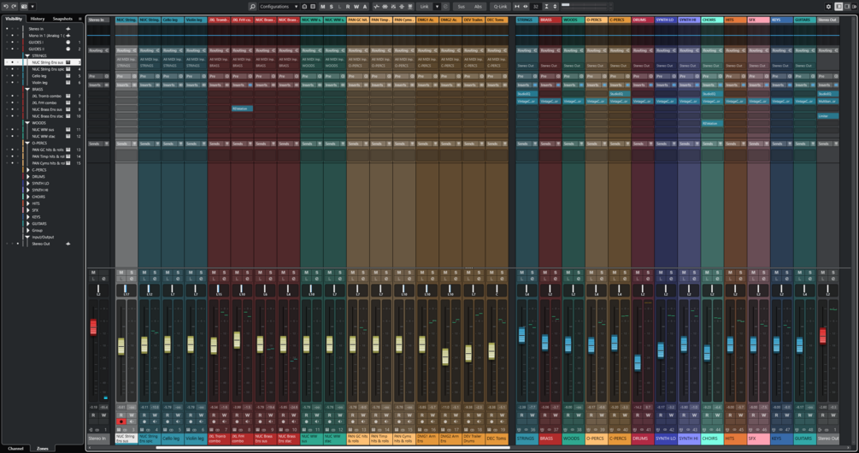The height and width of the screenshot is (453, 859).
Task: Click the monitor icon on NUC WW stac channel
Action: (339, 421)
